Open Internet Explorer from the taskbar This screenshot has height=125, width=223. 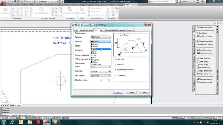(x=12, y=122)
